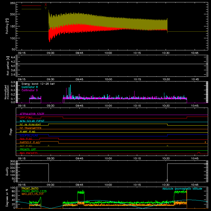Click the 'Pointing' y-axis title
211x211 pixels.
pos(7,26)
